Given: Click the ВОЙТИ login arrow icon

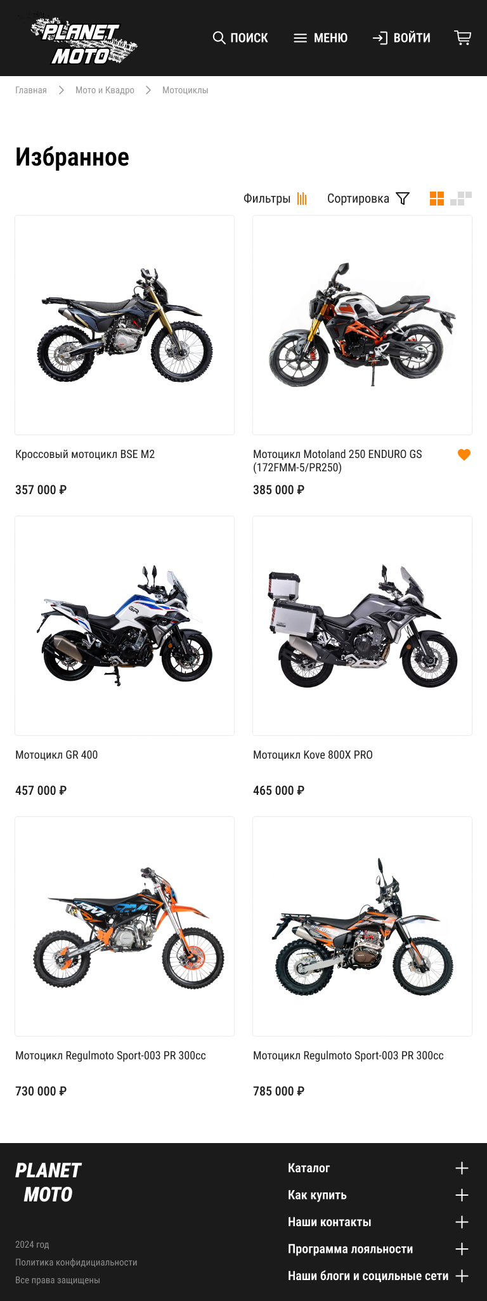Looking at the screenshot, I should [x=380, y=38].
